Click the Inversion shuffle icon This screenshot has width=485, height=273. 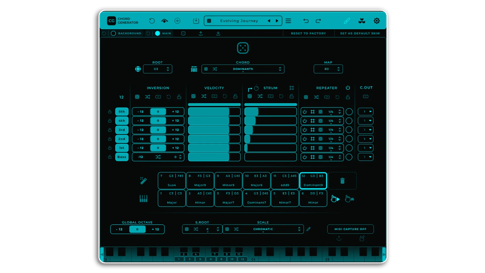click(148, 97)
